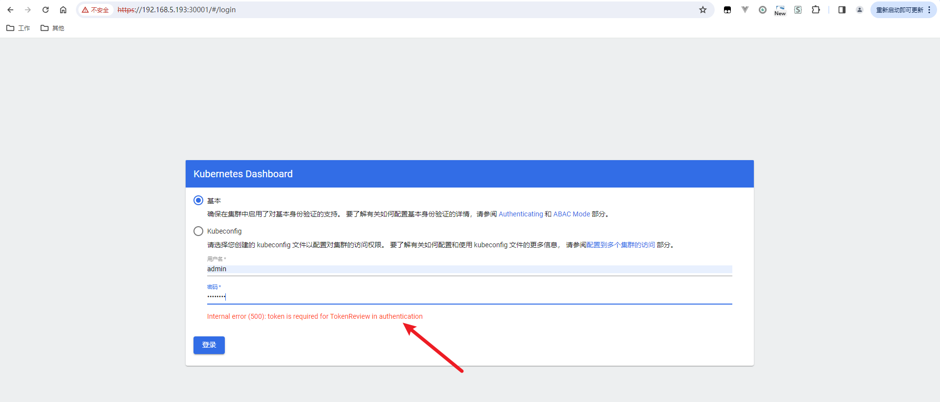
Task: Click the S-letter extension icon
Action: [x=798, y=10]
